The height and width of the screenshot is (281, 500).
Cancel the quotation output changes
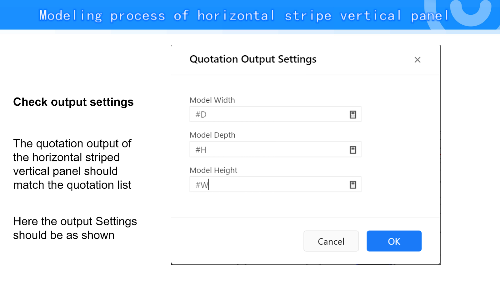tap(331, 241)
